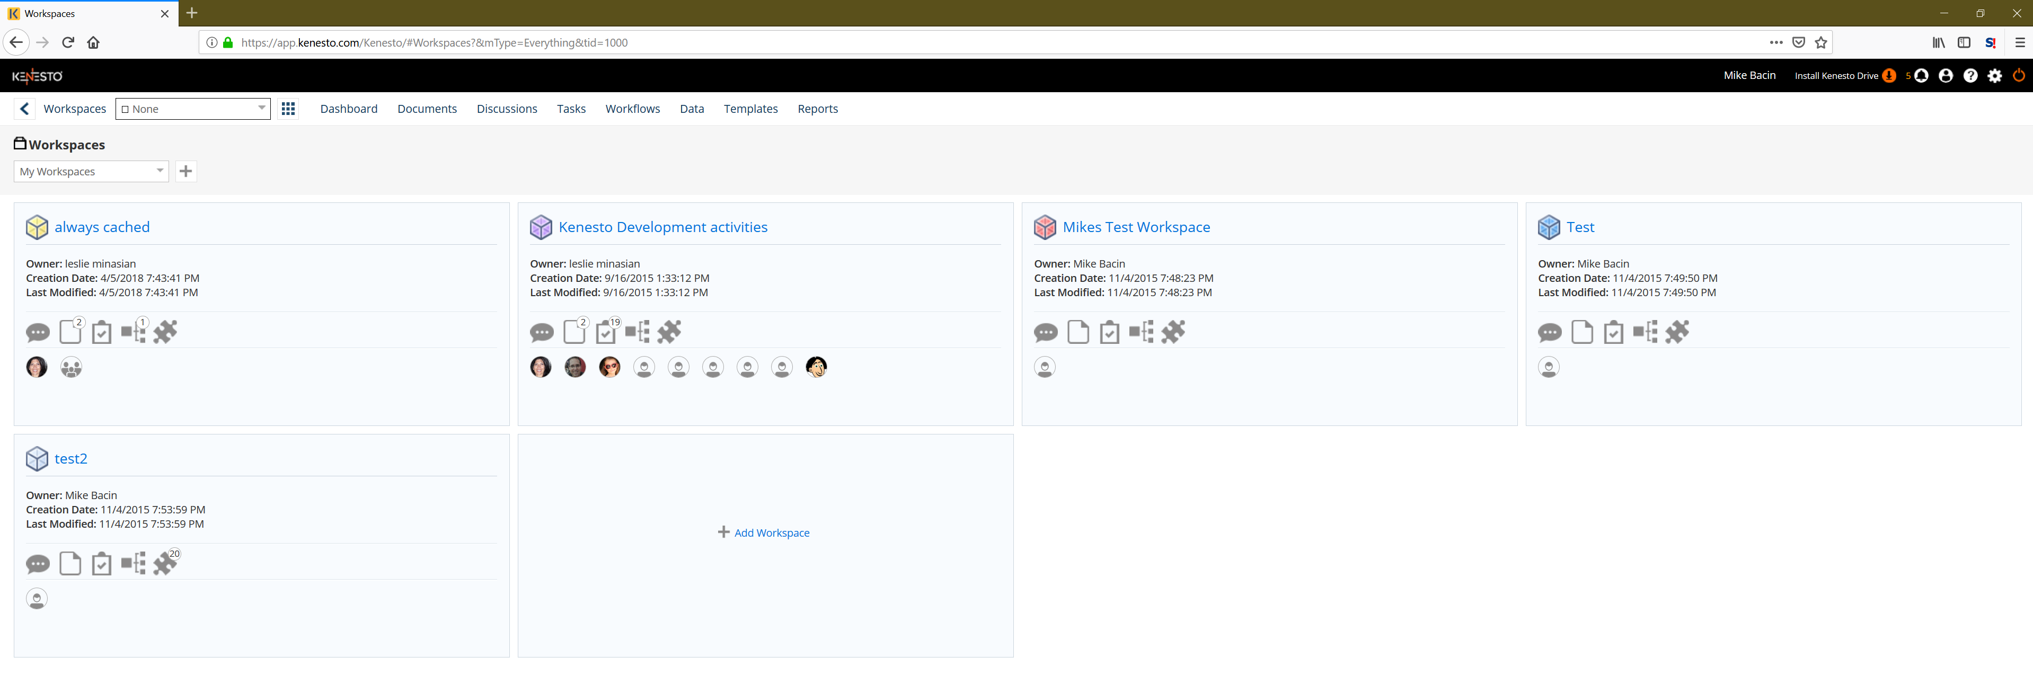Image resolution: width=2033 pixels, height=684 pixels.
Task: Click the Workspaces breadcrumb label
Action: click(75, 109)
